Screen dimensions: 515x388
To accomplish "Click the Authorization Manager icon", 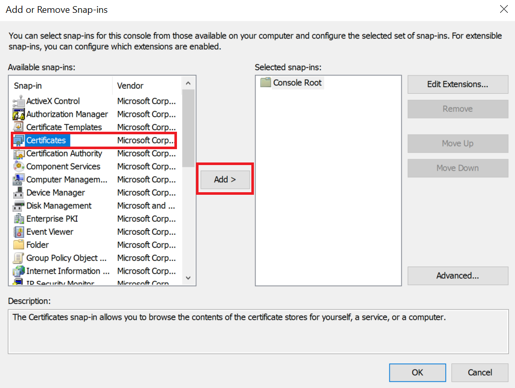I will [x=18, y=114].
